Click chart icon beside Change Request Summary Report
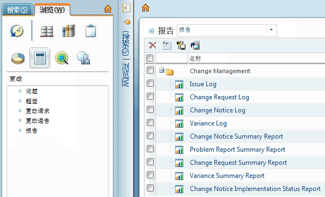The width and height of the screenshot is (325, 197). coord(179,163)
